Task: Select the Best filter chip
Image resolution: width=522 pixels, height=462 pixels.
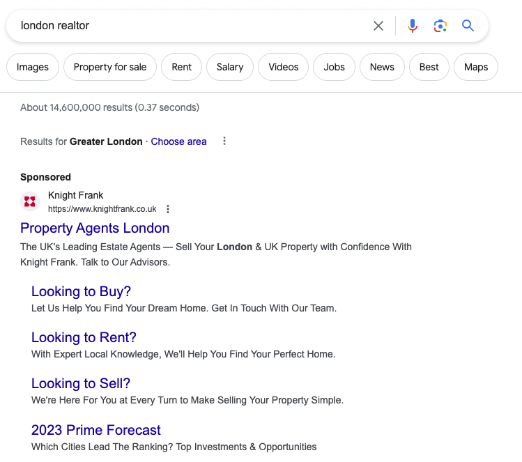Action: pos(429,67)
